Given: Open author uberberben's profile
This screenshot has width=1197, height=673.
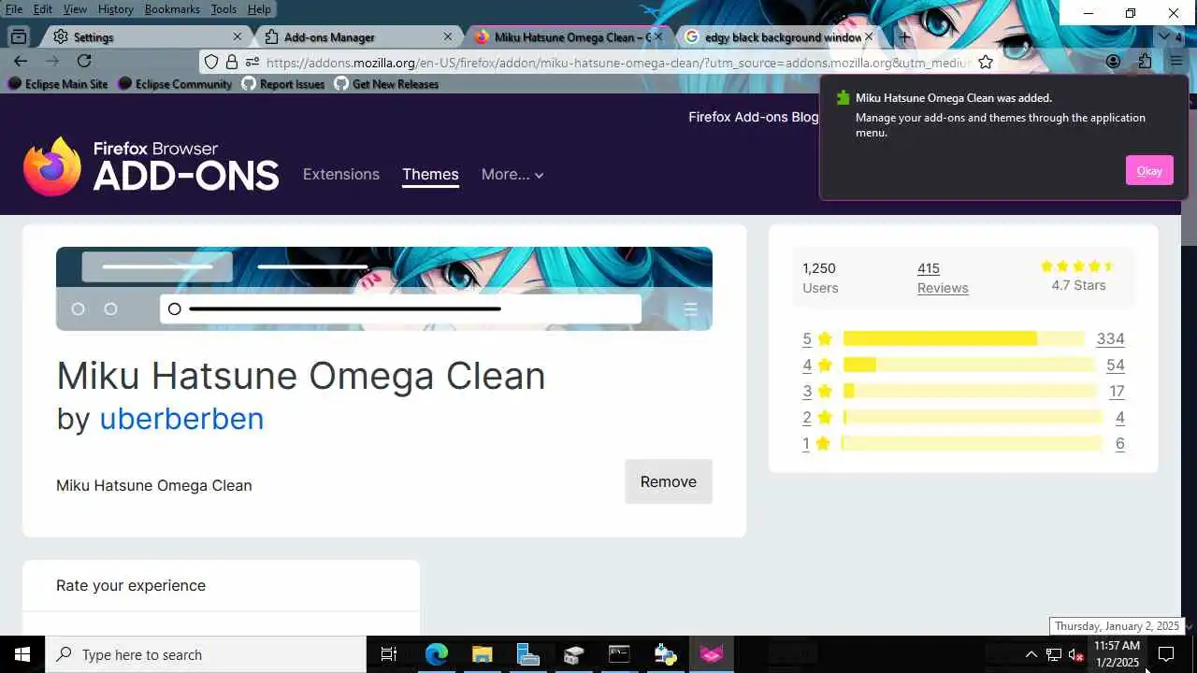Looking at the screenshot, I should pyautogui.click(x=181, y=418).
